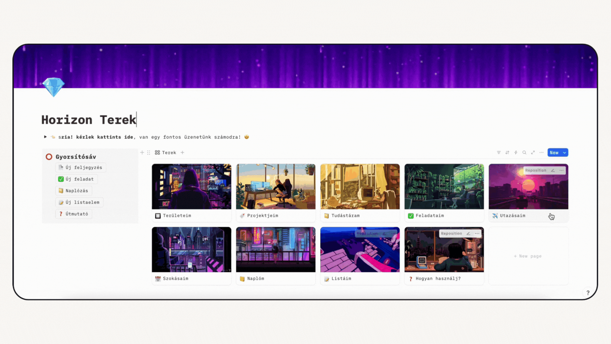Click the calendar icon beside Szokásaim
The image size is (611, 344).
(158, 279)
